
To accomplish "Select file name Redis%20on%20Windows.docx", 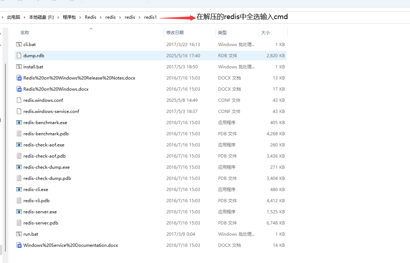I will 56,89.
